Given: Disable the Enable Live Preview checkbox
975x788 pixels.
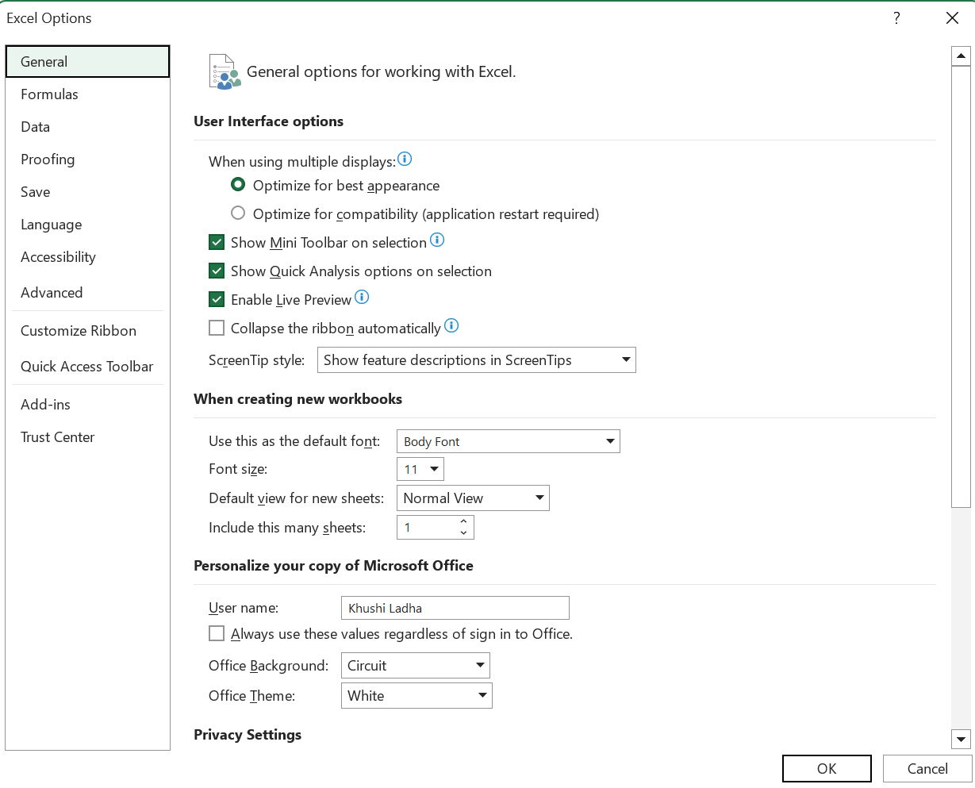Looking at the screenshot, I should [x=217, y=300].
